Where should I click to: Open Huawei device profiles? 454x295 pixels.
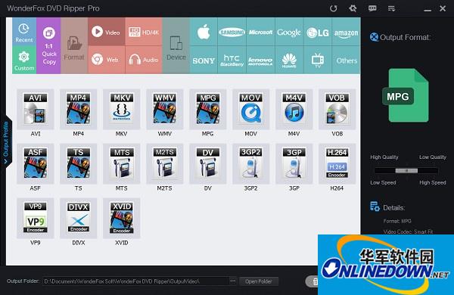pos(289,60)
